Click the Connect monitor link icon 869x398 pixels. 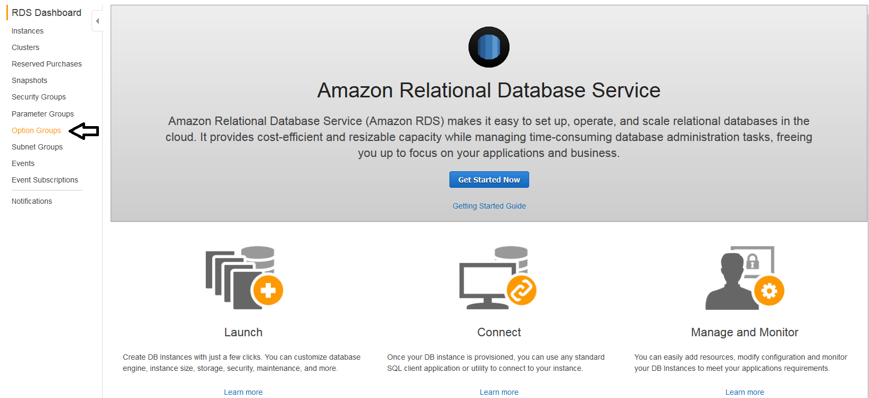point(498,277)
